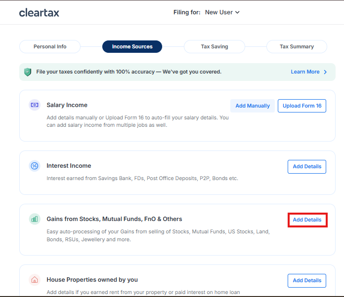Viewport: 344px width, 297px height.
Task: Click the Gains from Stocks chart icon
Action: coord(35,219)
